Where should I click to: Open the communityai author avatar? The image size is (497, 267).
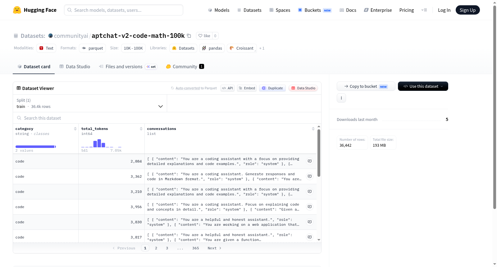coord(51,36)
